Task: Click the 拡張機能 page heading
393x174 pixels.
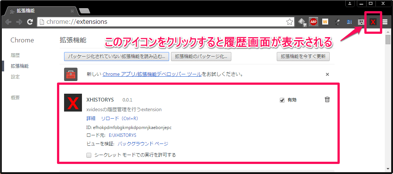Action: tap(73, 40)
